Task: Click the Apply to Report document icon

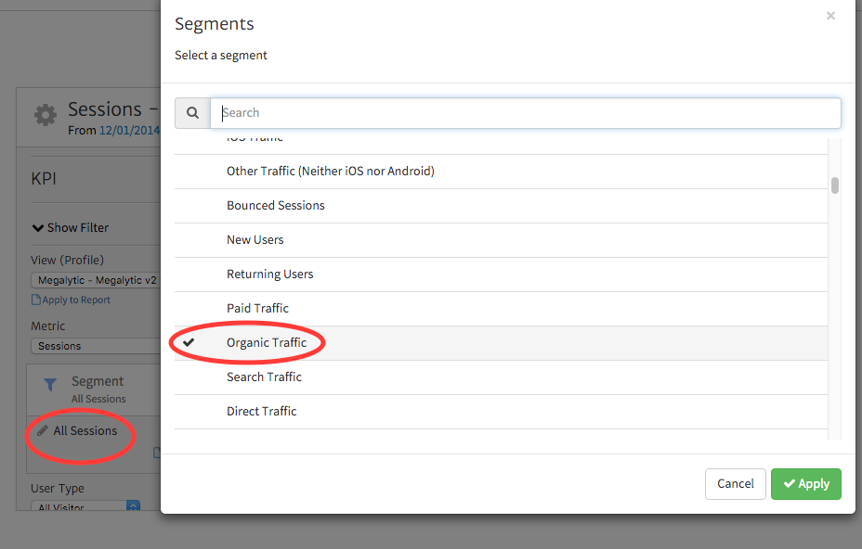Action: coord(36,300)
